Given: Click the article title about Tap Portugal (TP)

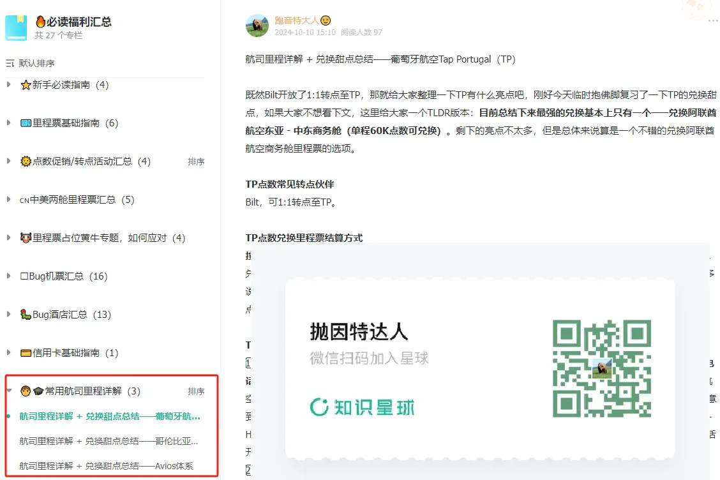Looking at the screenshot, I should tap(380, 59).
